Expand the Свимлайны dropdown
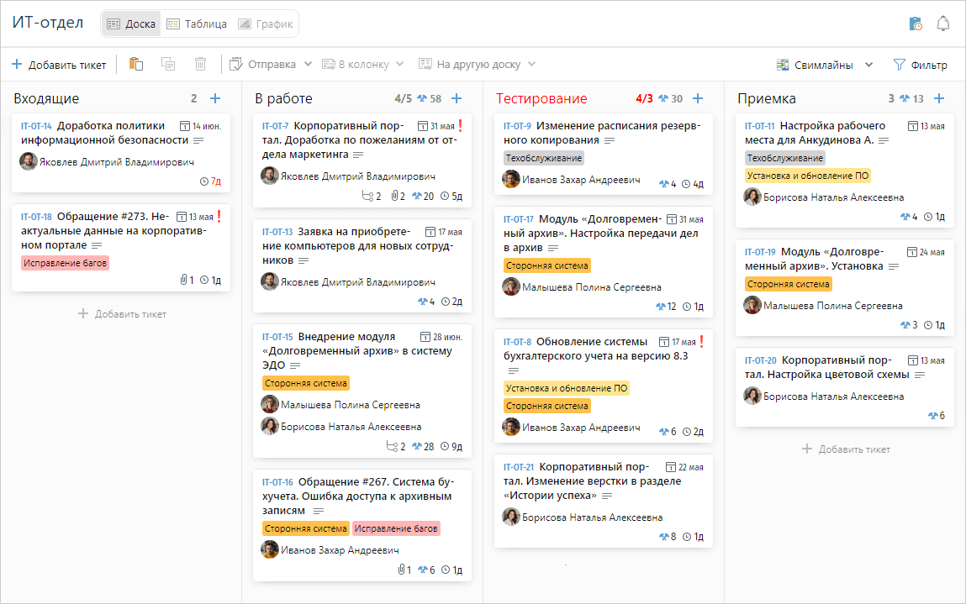This screenshot has width=966, height=604. click(868, 65)
